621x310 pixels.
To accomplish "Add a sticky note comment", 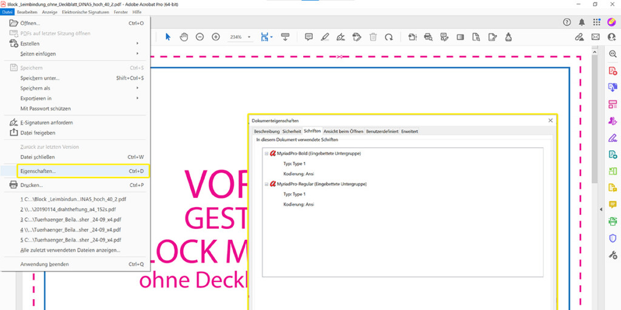I will (x=309, y=37).
